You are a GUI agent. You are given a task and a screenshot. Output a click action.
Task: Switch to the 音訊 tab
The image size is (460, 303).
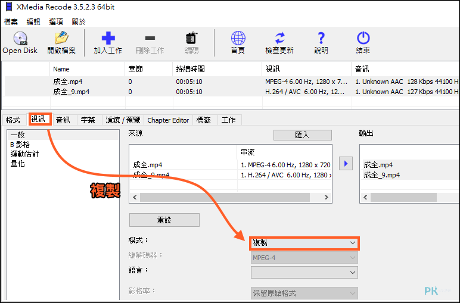(63, 120)
